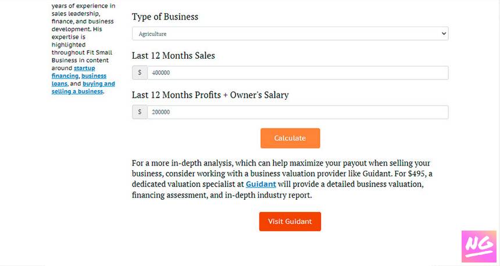The image size is (500, 266).
Task: Open the startup financing link
Action: (73, 72)
